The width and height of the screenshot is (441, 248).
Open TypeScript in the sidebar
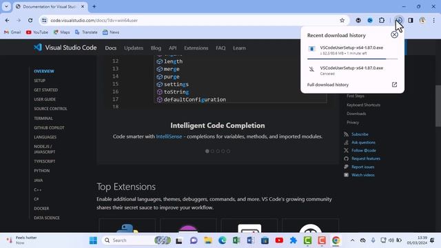click(44, 161)
